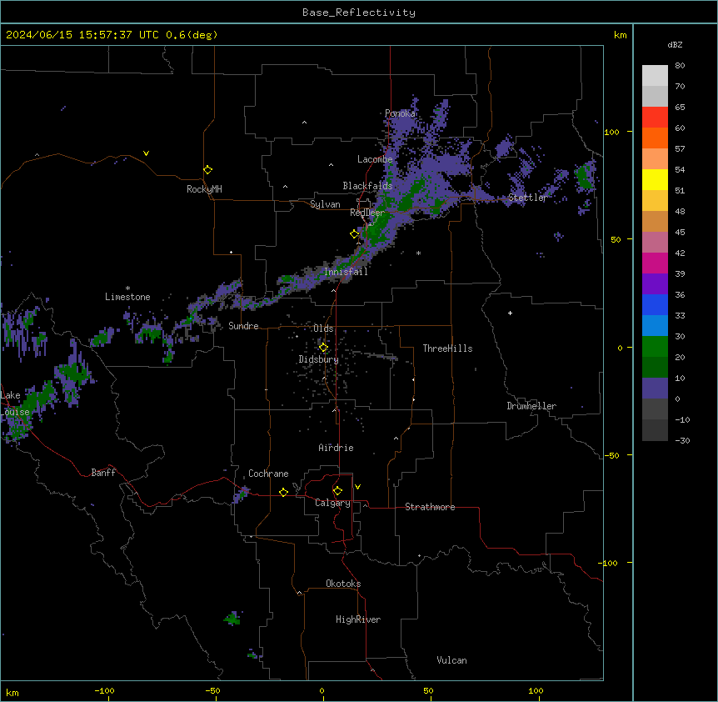
Task: Click the yellow diamond marker above Calgary label
Action: [337, 491]
